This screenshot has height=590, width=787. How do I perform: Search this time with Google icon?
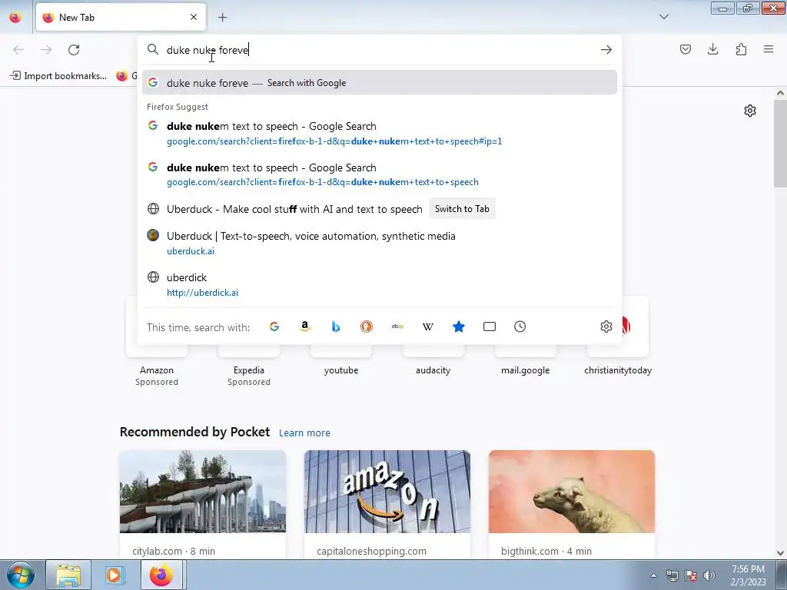pos(274,326)
